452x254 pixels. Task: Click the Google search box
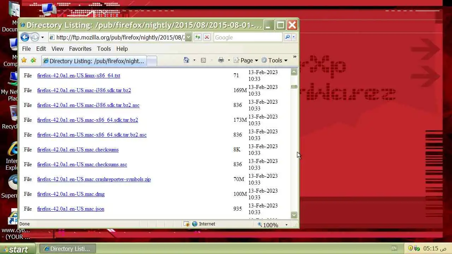click(248, 37)
